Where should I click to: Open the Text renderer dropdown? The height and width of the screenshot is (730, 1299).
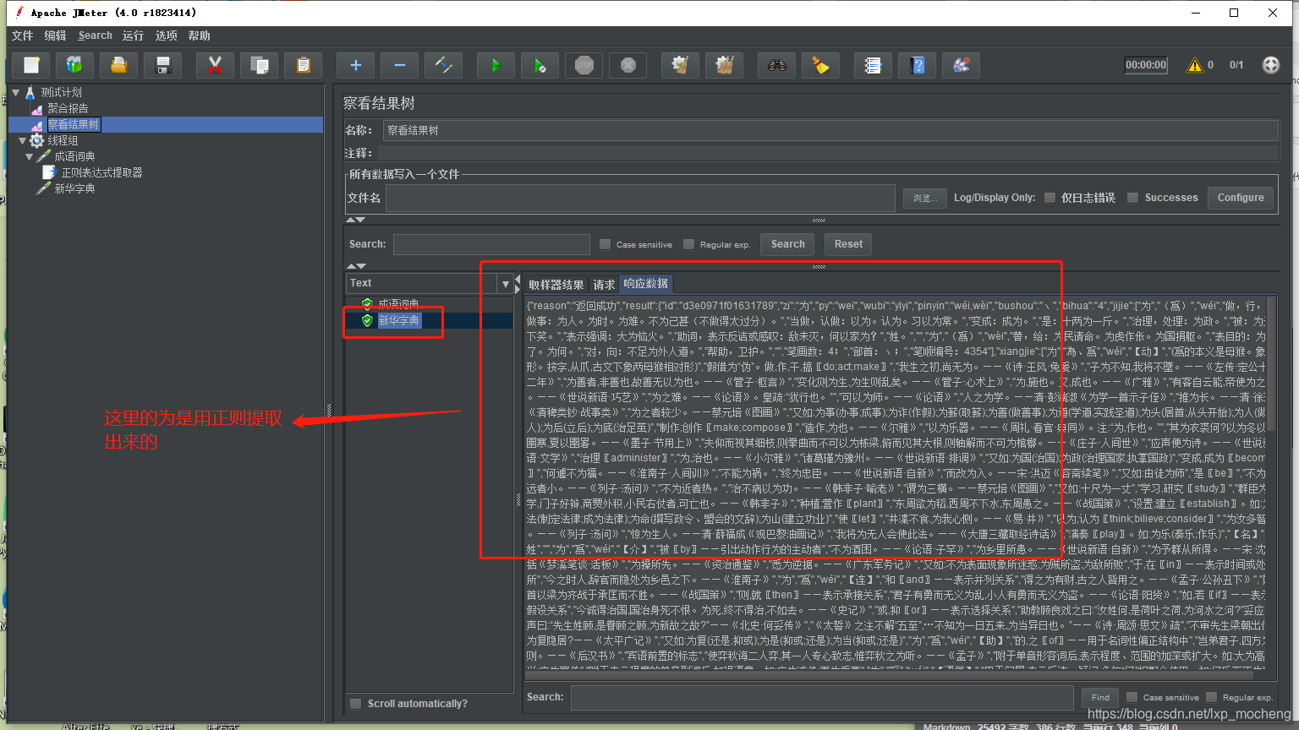505,284
